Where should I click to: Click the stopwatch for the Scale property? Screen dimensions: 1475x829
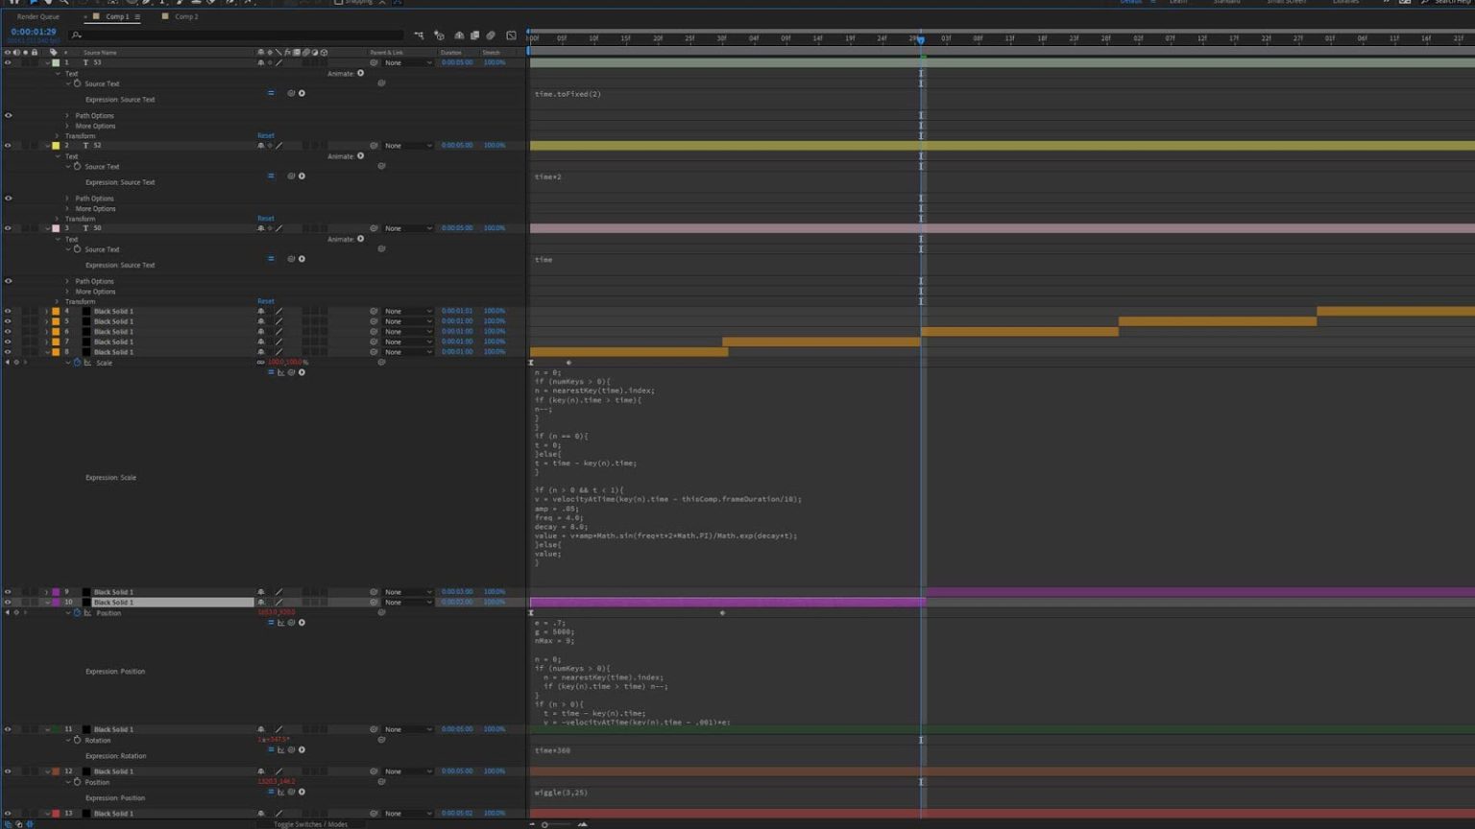coord(77,362)
